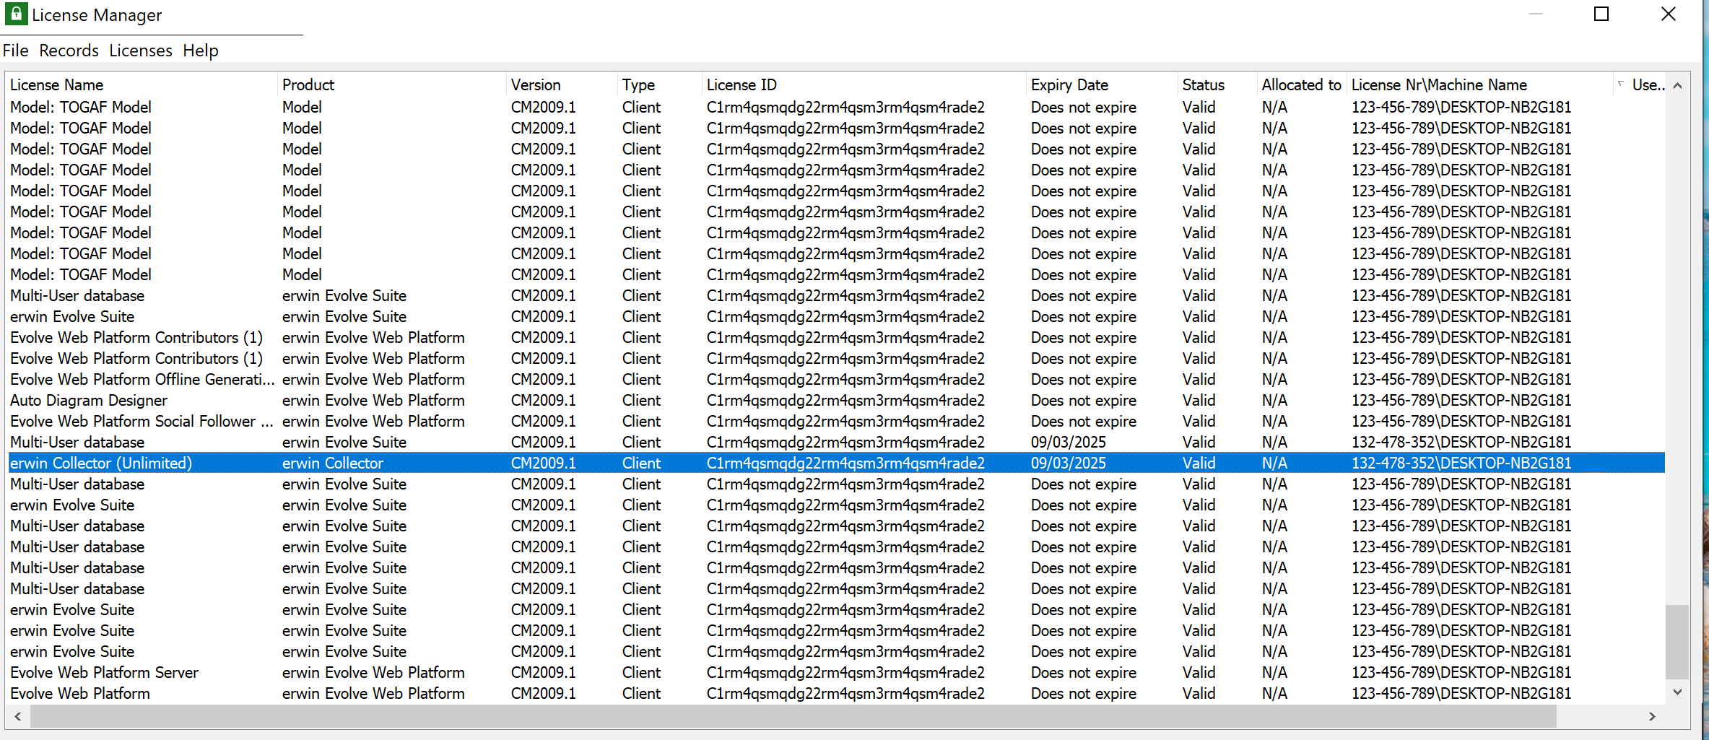Click 09/03/2025 in the erwin Collector row
The width and height of the screenshot is (1709, 740).
pyautogui.click(x=1068, y=463)
